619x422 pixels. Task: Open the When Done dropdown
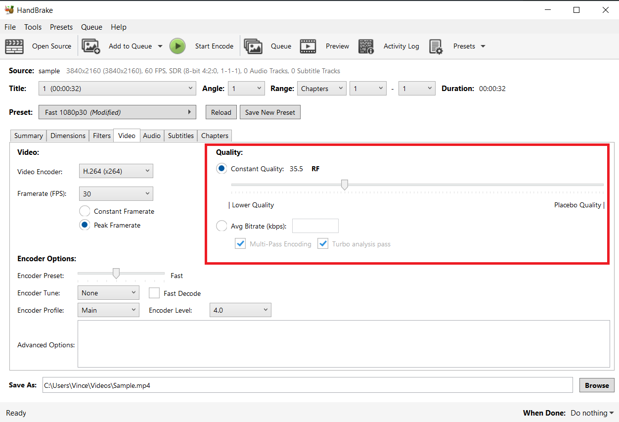pyautogui.click(x=591, y=413)
